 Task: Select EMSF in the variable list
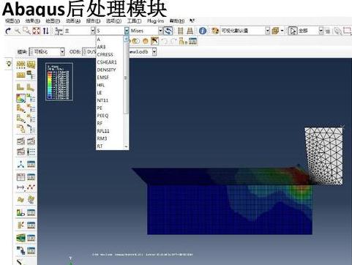tap(102, 78)
